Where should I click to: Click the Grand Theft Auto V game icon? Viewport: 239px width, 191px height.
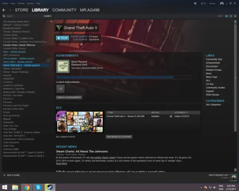[x=59, y=28]
